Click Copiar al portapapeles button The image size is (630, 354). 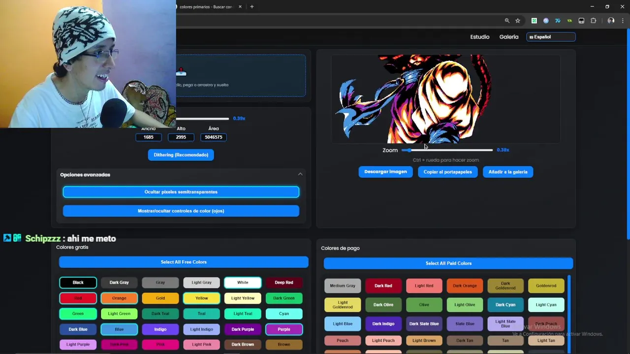[447, 172]
